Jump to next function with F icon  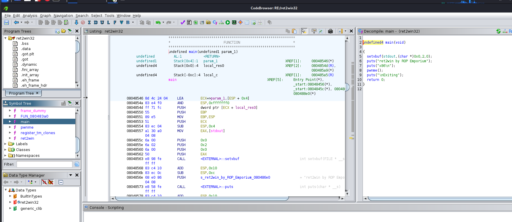click(115, 22)
